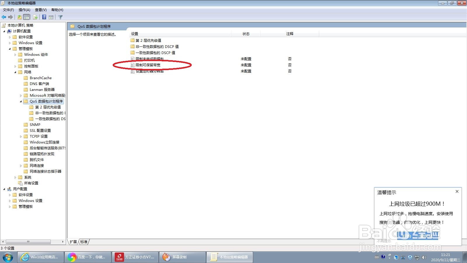Screen dimensions: 467x263
Task: Select 本地计算机 策略 root node
Action: [20, 25]
